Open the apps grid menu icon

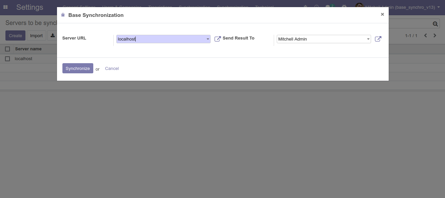pyautogui.click(x=5, y=7)
